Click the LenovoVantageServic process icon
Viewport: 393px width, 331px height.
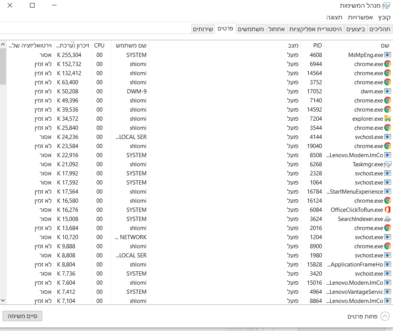point(387,292)
